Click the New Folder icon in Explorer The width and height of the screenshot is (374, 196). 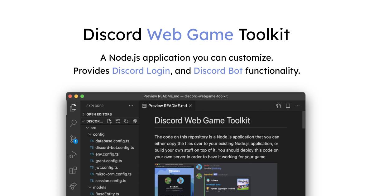[118, 121]
